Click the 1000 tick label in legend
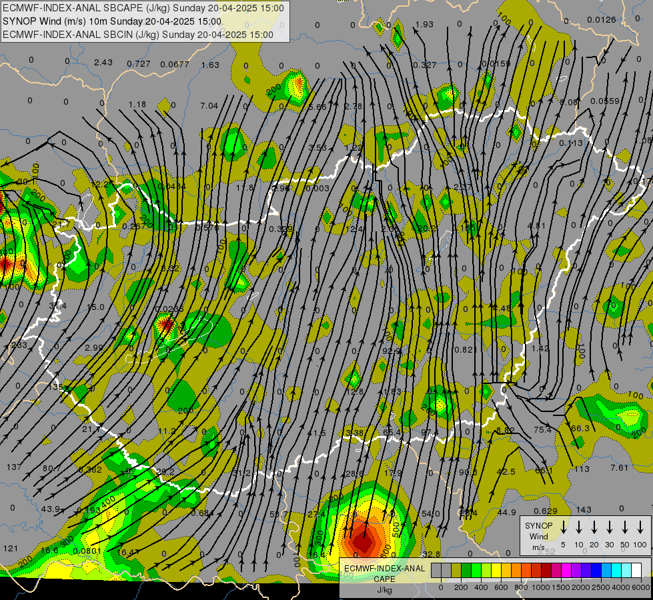Screen dimensions: 653x600 coord(540,587)
